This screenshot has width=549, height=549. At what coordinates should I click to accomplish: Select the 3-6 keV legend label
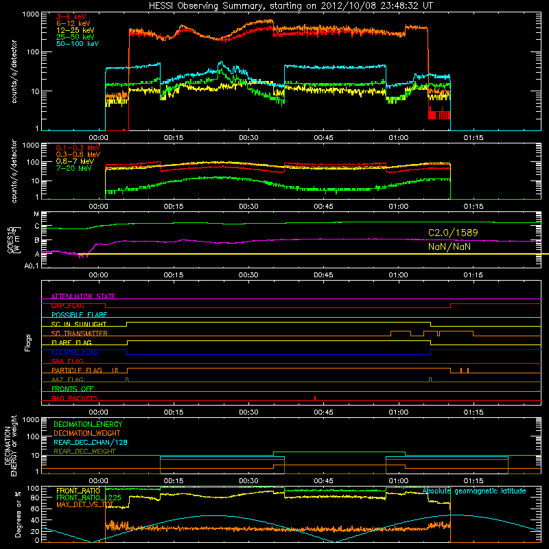(71, 16)
